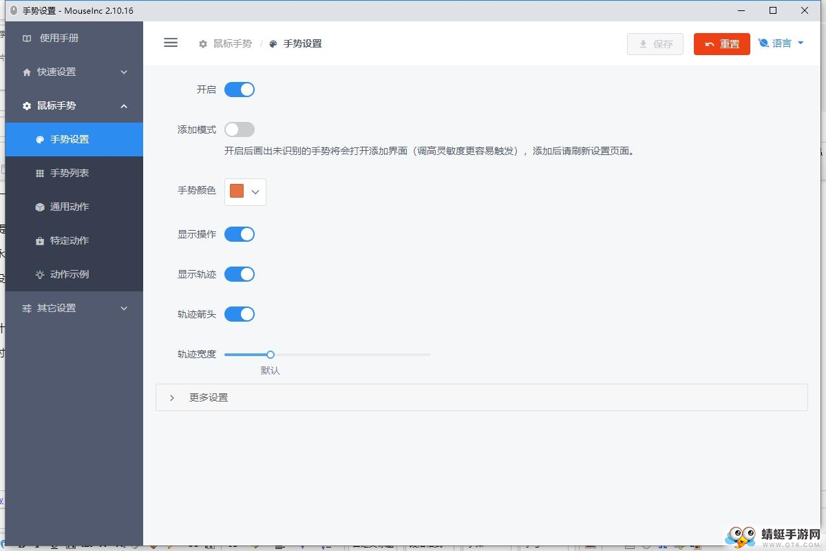
Task: Expand the 更多设置 section
Action: 482,397
